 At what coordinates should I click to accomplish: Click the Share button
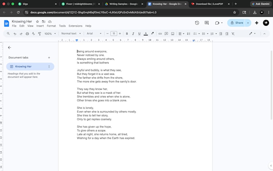236,23
